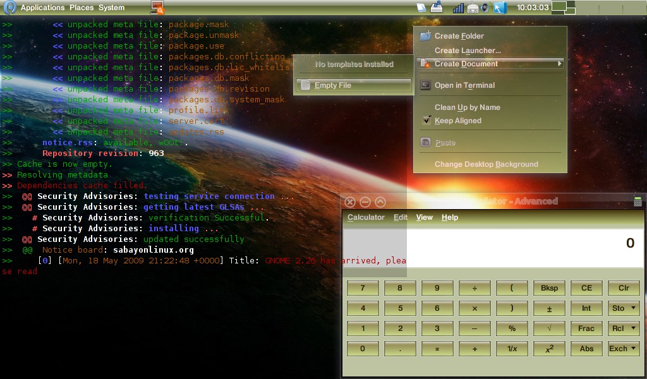647x379 pixels.
Task: Click the 8 button on the calculator
Action: coord(400,288)
